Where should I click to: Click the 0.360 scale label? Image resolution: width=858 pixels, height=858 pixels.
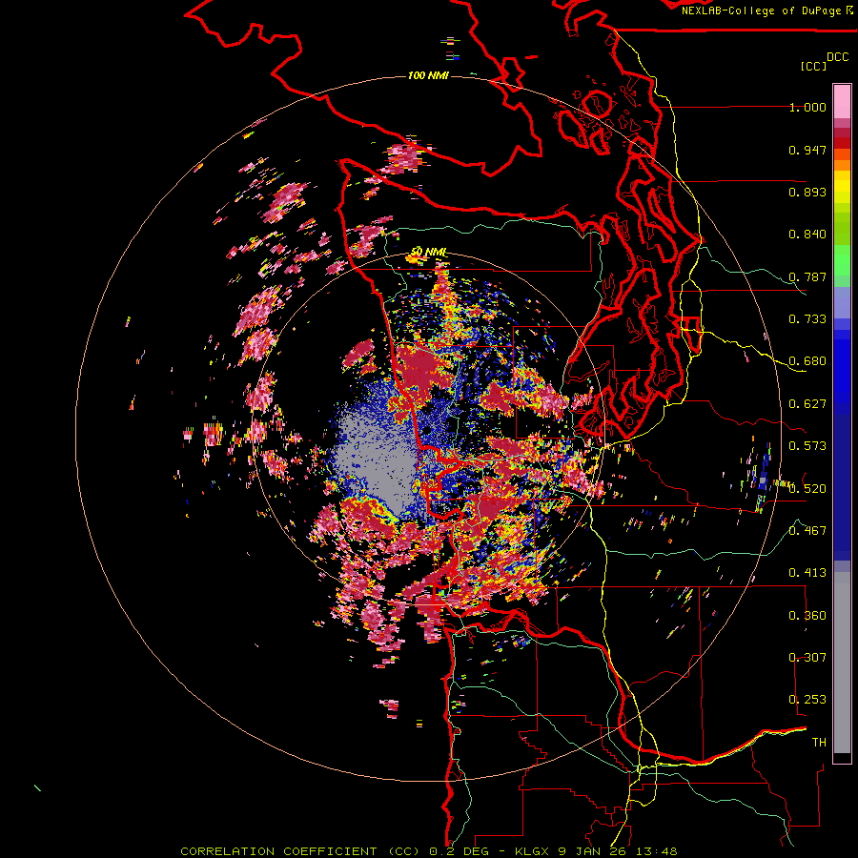807,616
